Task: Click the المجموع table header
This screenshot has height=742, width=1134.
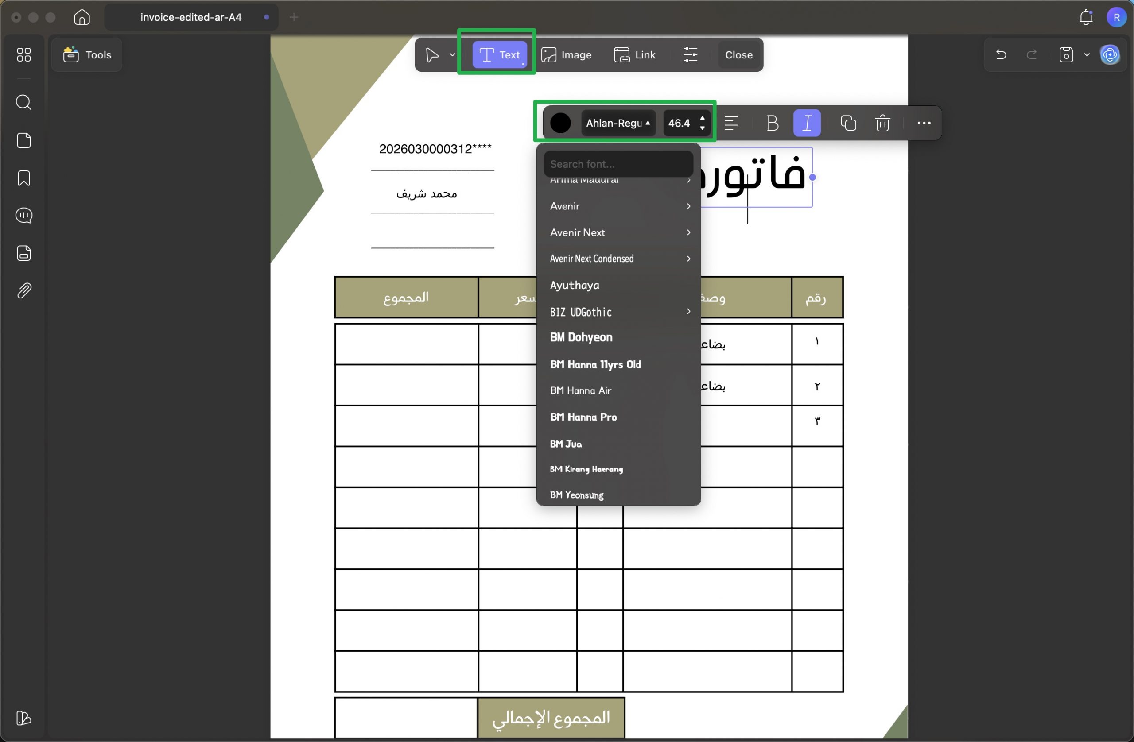Action: [x=406, y=298]
